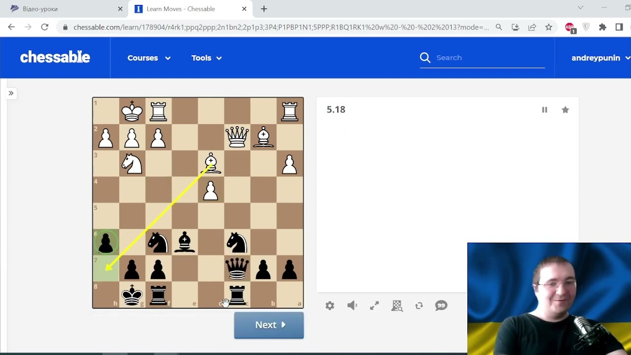Screen dimensions: 631x355
Task: Open the andreypunin account menu
Action: tap(600, 58)
